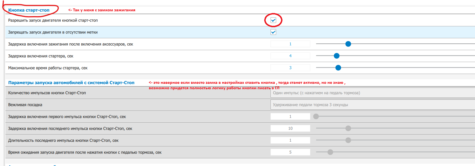475x166 pixels.
Task: Click the 'Задержка включения стартера' slider knob
Action: pos(336,56)
